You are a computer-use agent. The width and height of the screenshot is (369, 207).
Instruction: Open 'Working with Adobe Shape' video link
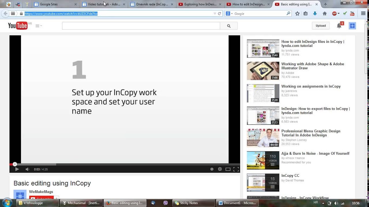pyautogui.click(x=313, y=66)
